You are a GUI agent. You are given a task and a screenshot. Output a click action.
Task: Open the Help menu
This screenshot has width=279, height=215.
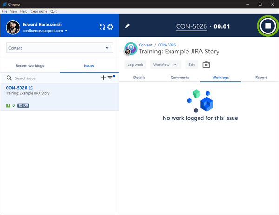tap(24, 11)
